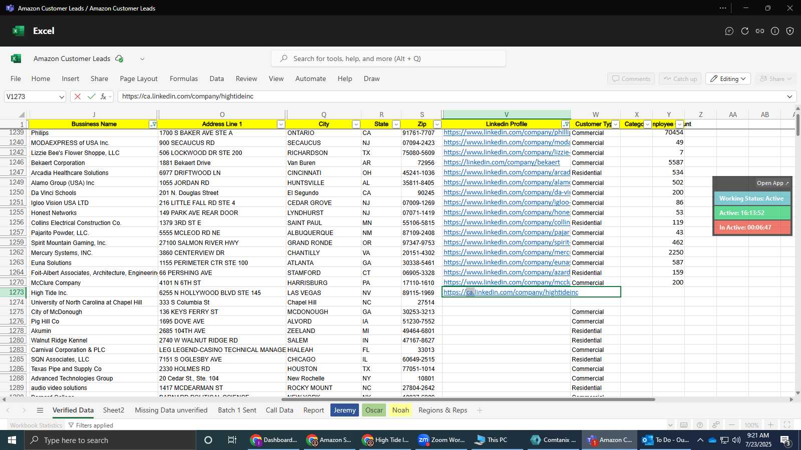The height and width of the screenshot is (450, 801).
Task: Click the Catch up button
Action: 680,79
